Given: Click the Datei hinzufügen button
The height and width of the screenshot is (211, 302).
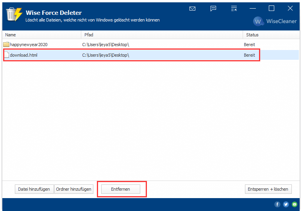Looking at the screenshot, I should click(x=34, y=189).
